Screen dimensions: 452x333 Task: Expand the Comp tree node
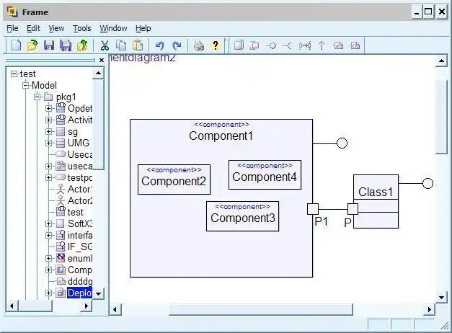[49, 270]
